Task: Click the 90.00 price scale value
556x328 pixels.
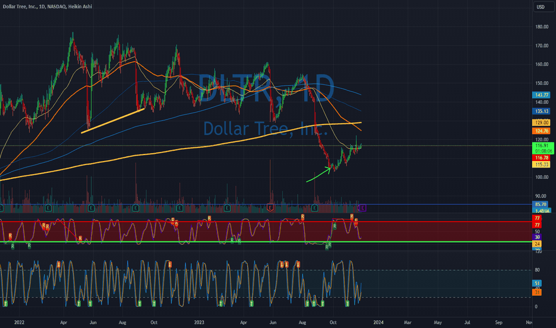Action: click(x=540, y=196)
